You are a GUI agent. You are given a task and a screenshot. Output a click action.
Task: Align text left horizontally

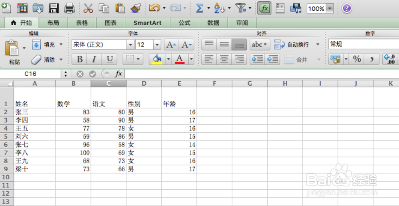pyautogui.click(x=209, y=59)
